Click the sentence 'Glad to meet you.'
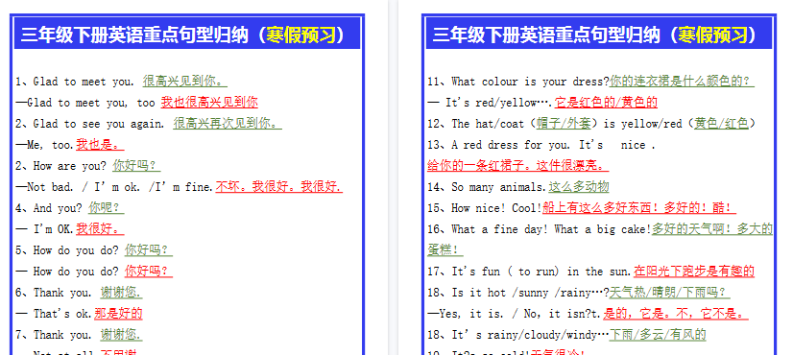 click(x=84, y=82)
